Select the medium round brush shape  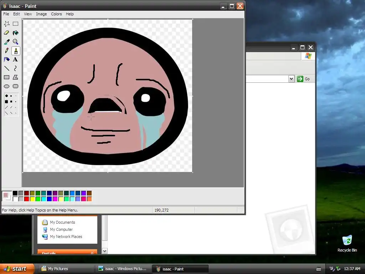[x=11, y=96]
